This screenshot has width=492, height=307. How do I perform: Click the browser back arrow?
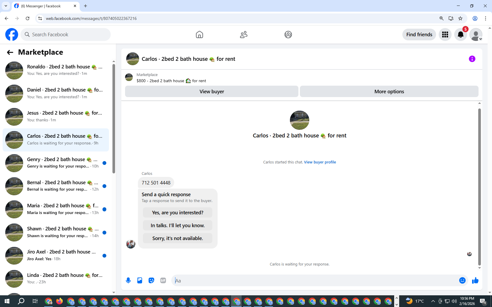coord(6,18)
